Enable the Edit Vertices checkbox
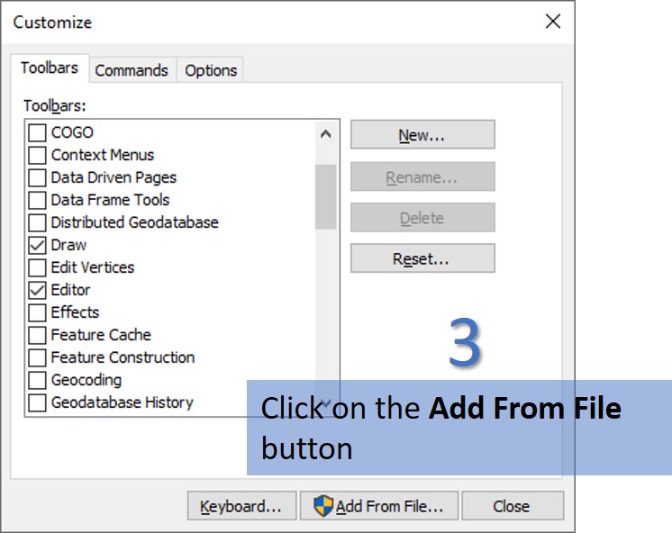Image resolution: width=672 pixels, height=533 pixels. [37, 267]
